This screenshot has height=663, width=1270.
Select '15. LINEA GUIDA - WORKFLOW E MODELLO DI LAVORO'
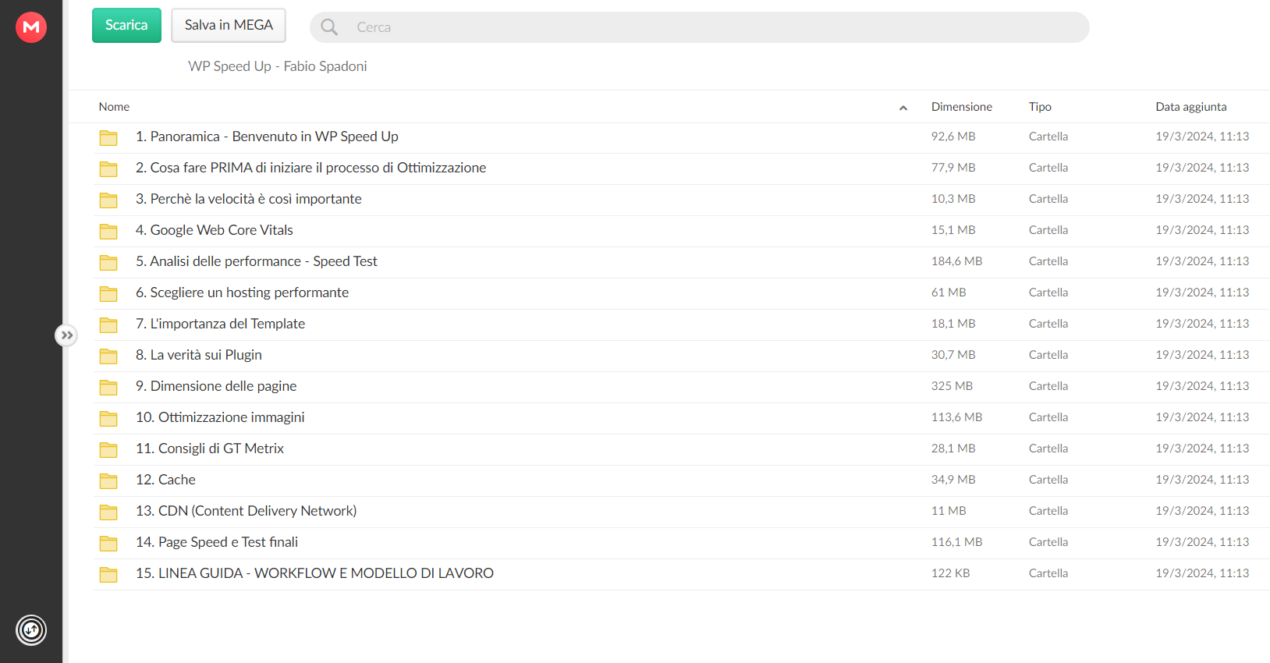tap(314, 573)
